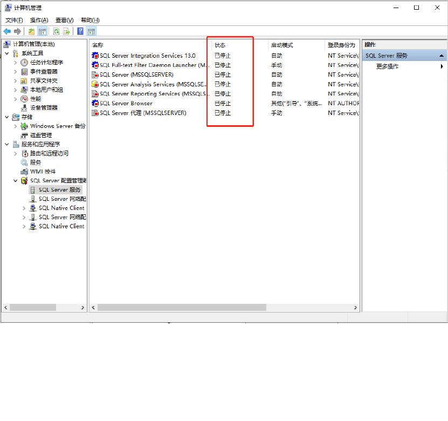Select the 共享文件夹 icon in tree

coord(24,80)
